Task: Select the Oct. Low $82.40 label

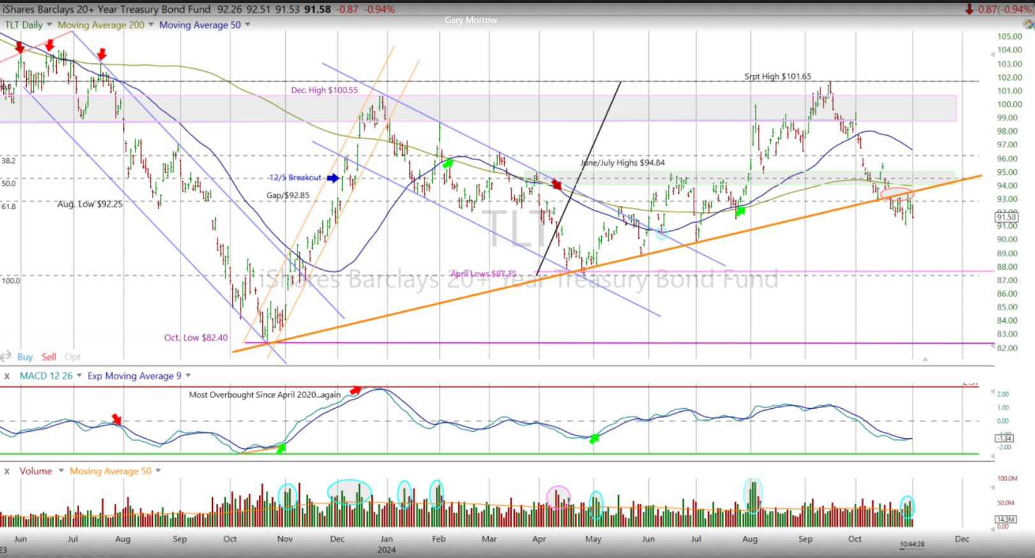Action: pos(196,338)
